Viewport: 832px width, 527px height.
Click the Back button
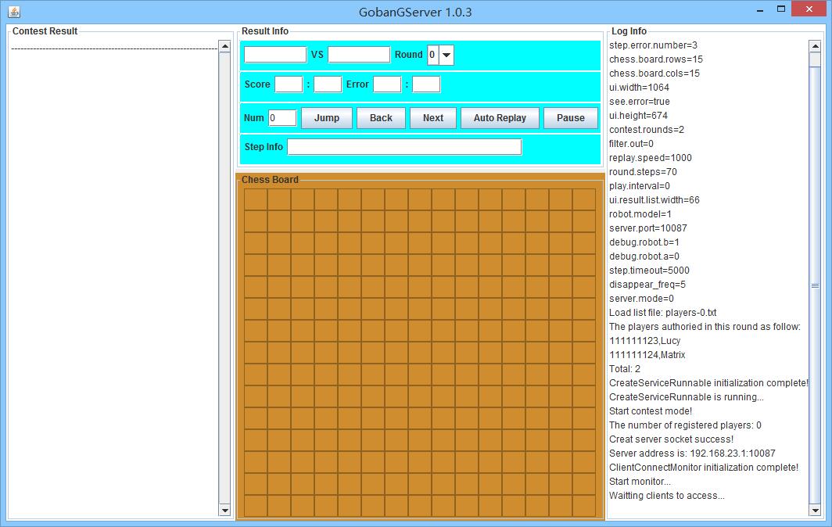[x=381, y=118]
